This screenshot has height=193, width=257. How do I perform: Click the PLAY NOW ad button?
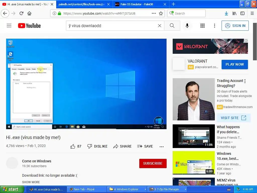point(235,64)
